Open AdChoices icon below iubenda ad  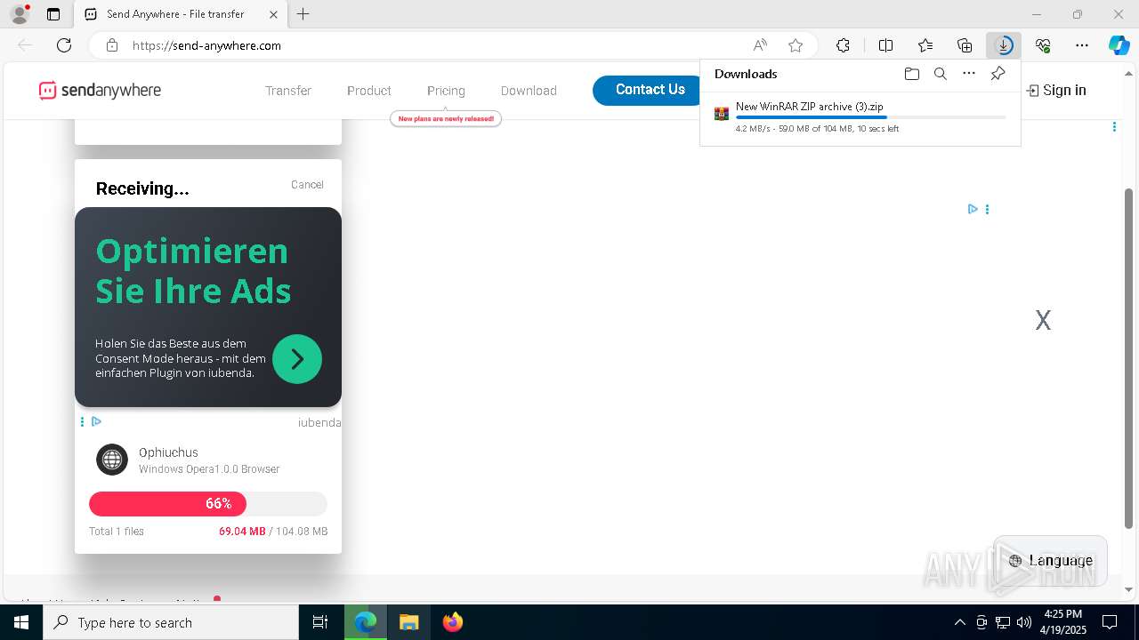(x=97, y=421)
